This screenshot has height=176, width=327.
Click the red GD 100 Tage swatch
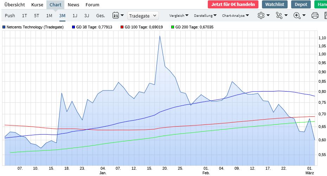(122, 27)
